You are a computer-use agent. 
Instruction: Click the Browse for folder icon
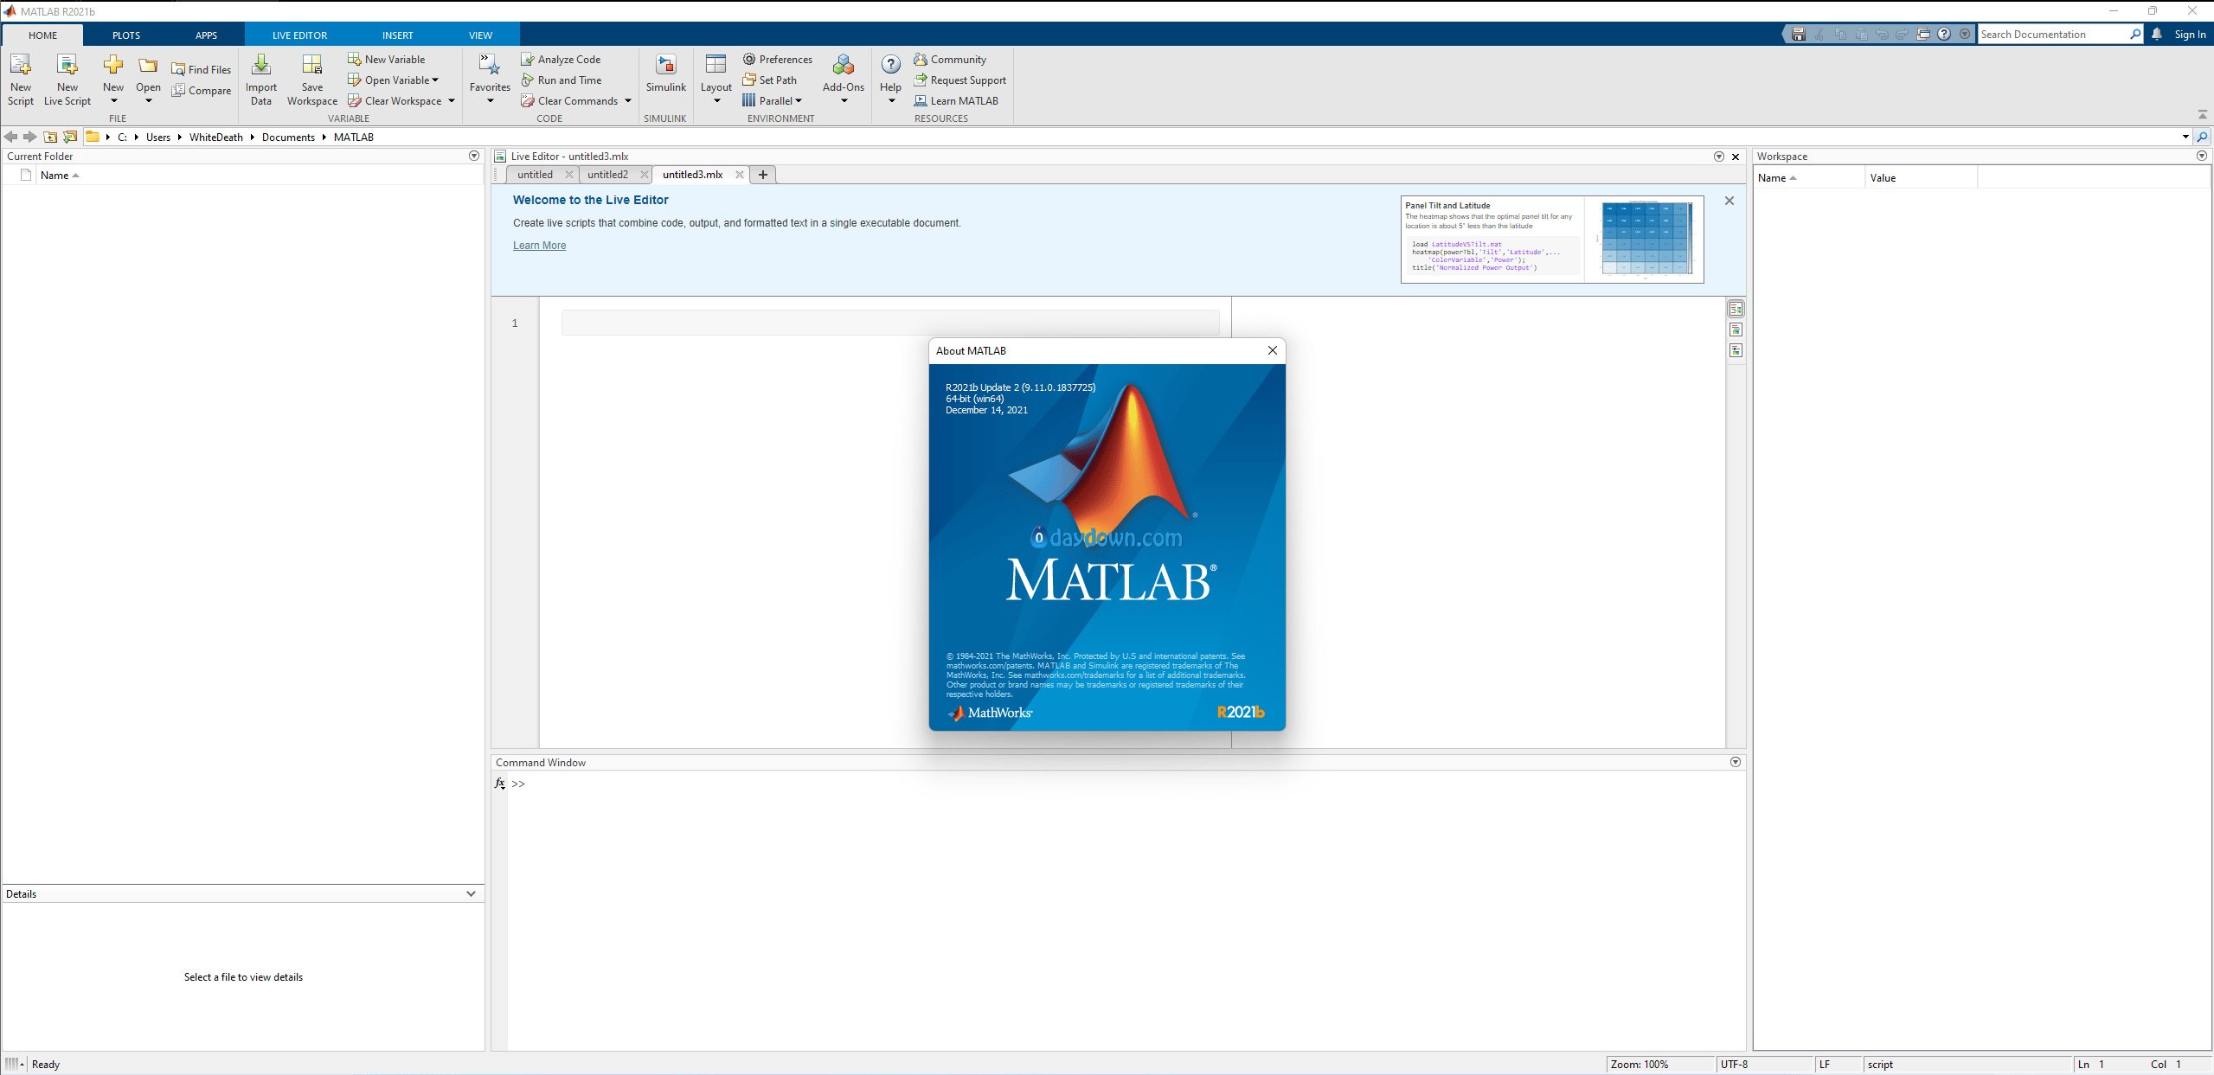pos(70,137)
